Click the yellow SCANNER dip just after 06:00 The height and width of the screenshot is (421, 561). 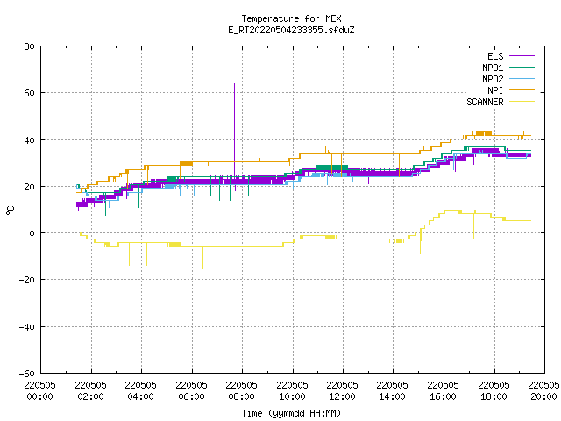pos(202,258)
